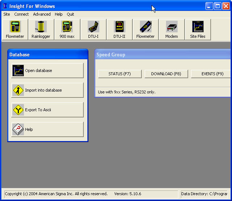Maximize the Insight For Windows window
Screen dimensions: 232x201
click(217, 6)
